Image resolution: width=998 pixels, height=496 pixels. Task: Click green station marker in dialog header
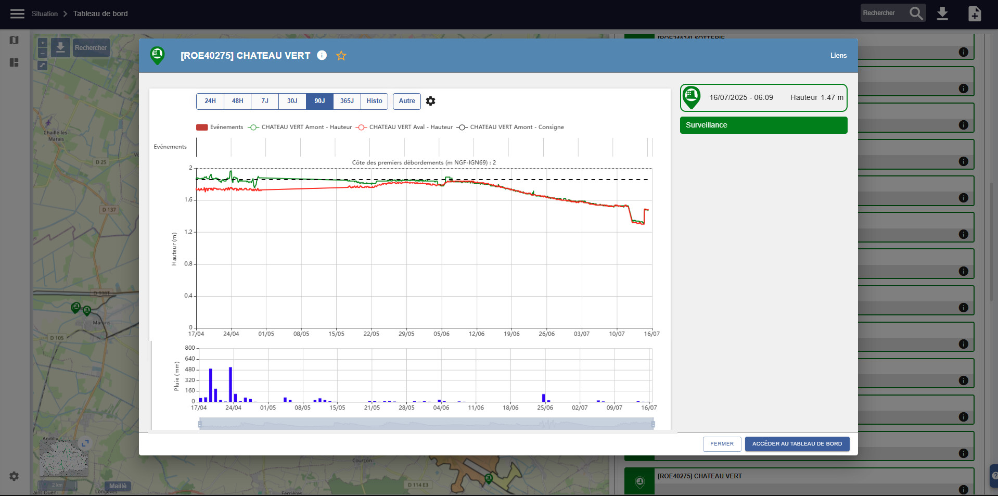coord(157,55)
